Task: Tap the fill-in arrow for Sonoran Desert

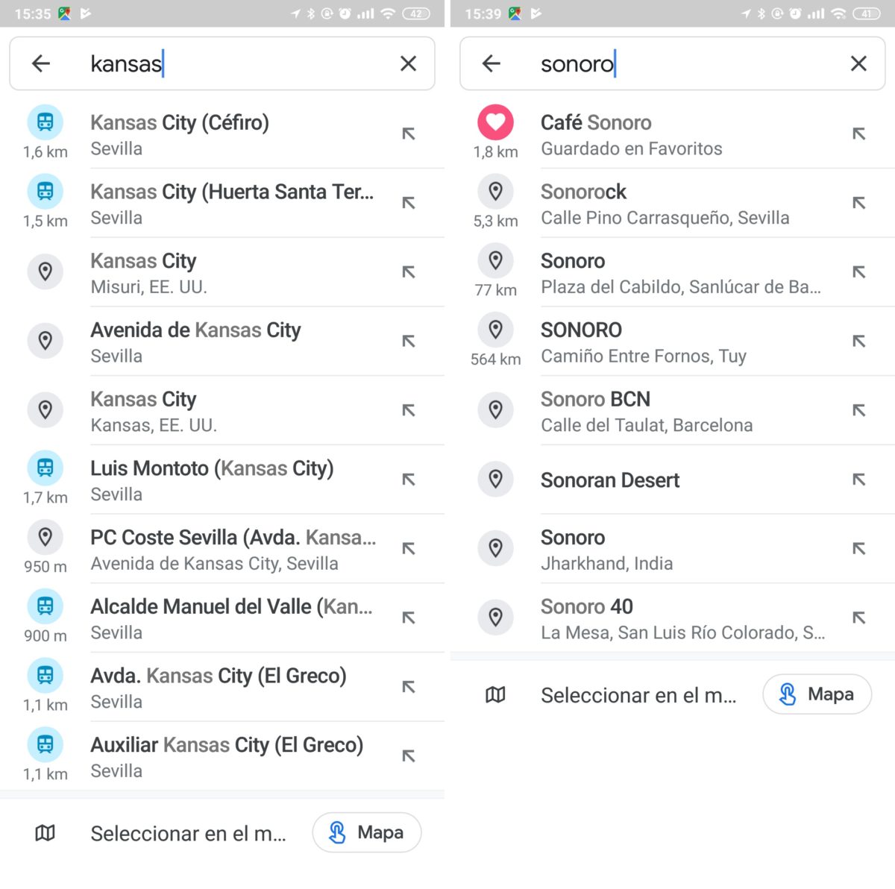Action: 858,480
